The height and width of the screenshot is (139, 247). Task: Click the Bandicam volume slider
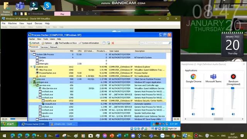pyautogui.click(x=233, y=88)
